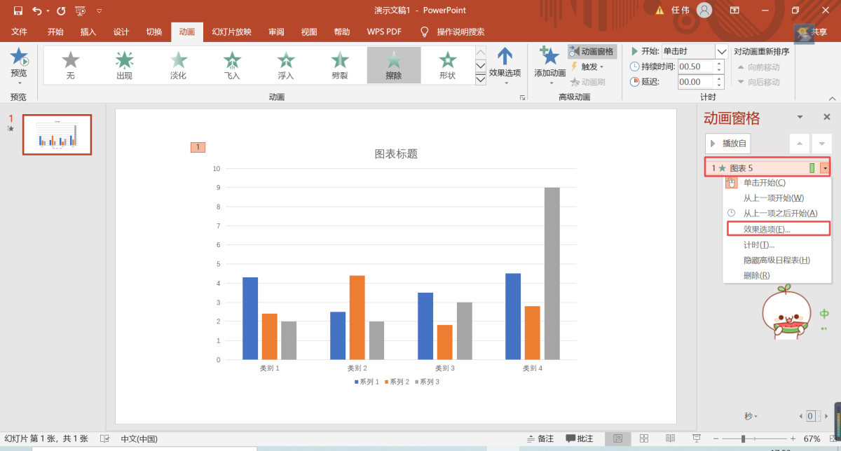Select the 飞入 (Fly In) animation effect
Viewport: 841px width, 451px height.
(x=232, y=64)
